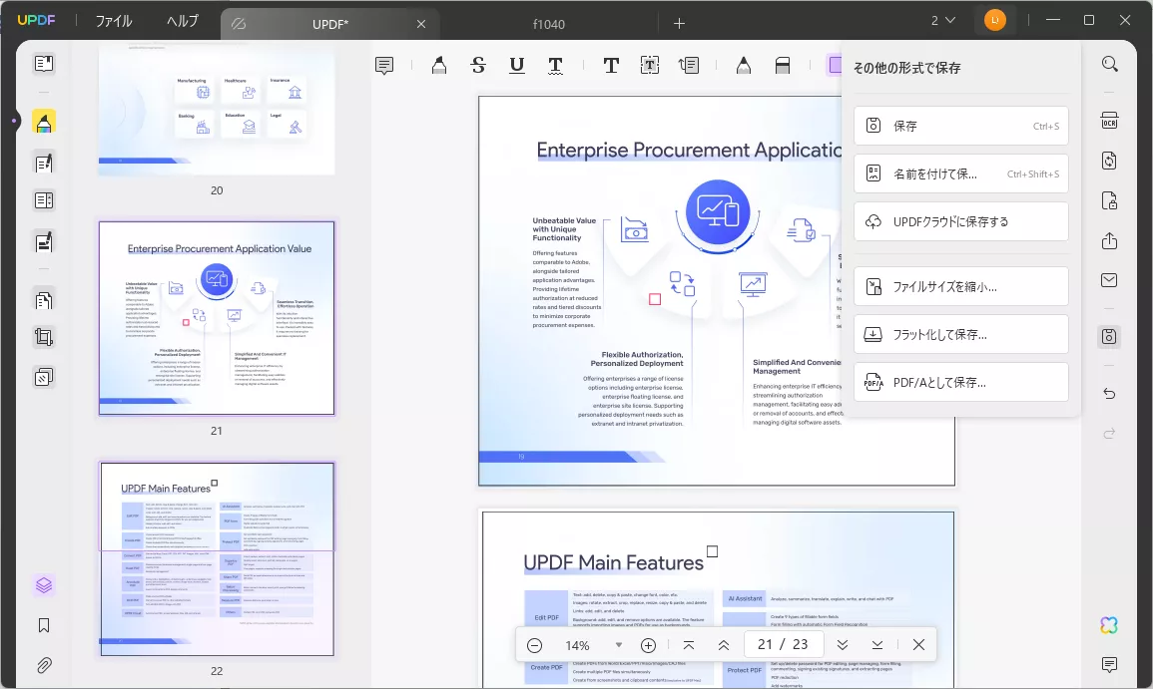The width and height of the screenshot is (1153, 689).
Task: Undo the last action
Action: (x=1110, y=395)
